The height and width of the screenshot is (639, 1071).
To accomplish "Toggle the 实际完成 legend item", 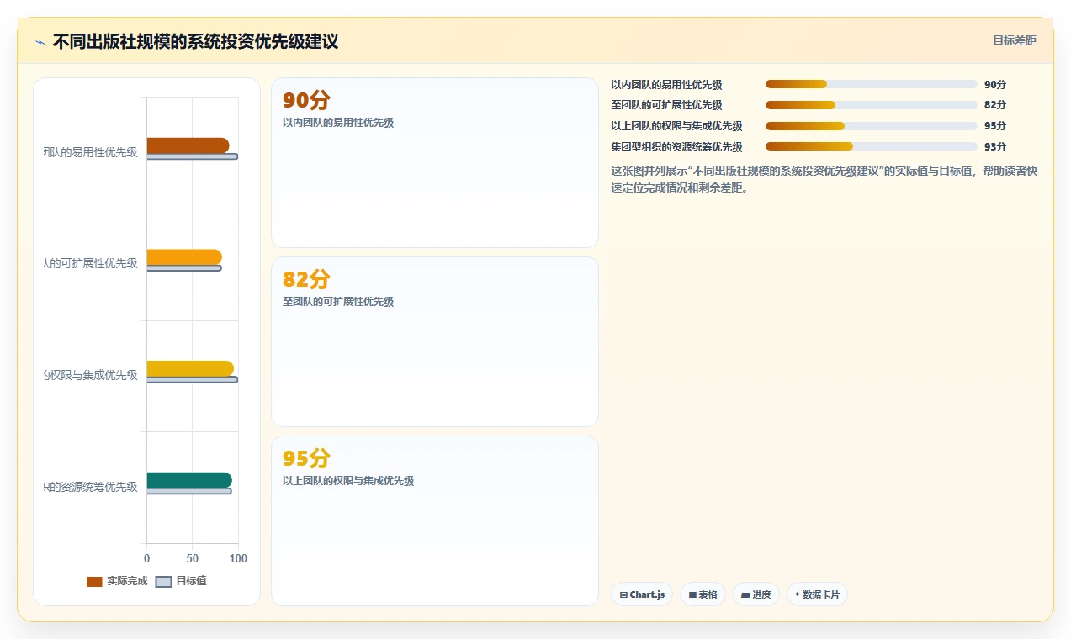I will [117, 581].
